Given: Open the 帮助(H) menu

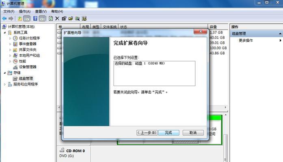Looking at the screenshot, I should (x=57, y=11).
